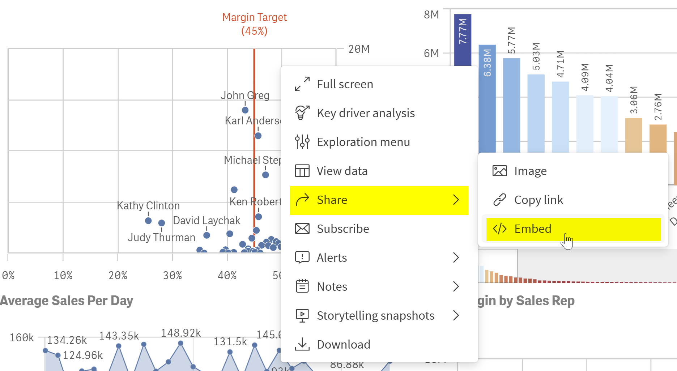Screen dimensions: 677x371
Task: Click the Download arrow icon
Action: pos(302,344)
